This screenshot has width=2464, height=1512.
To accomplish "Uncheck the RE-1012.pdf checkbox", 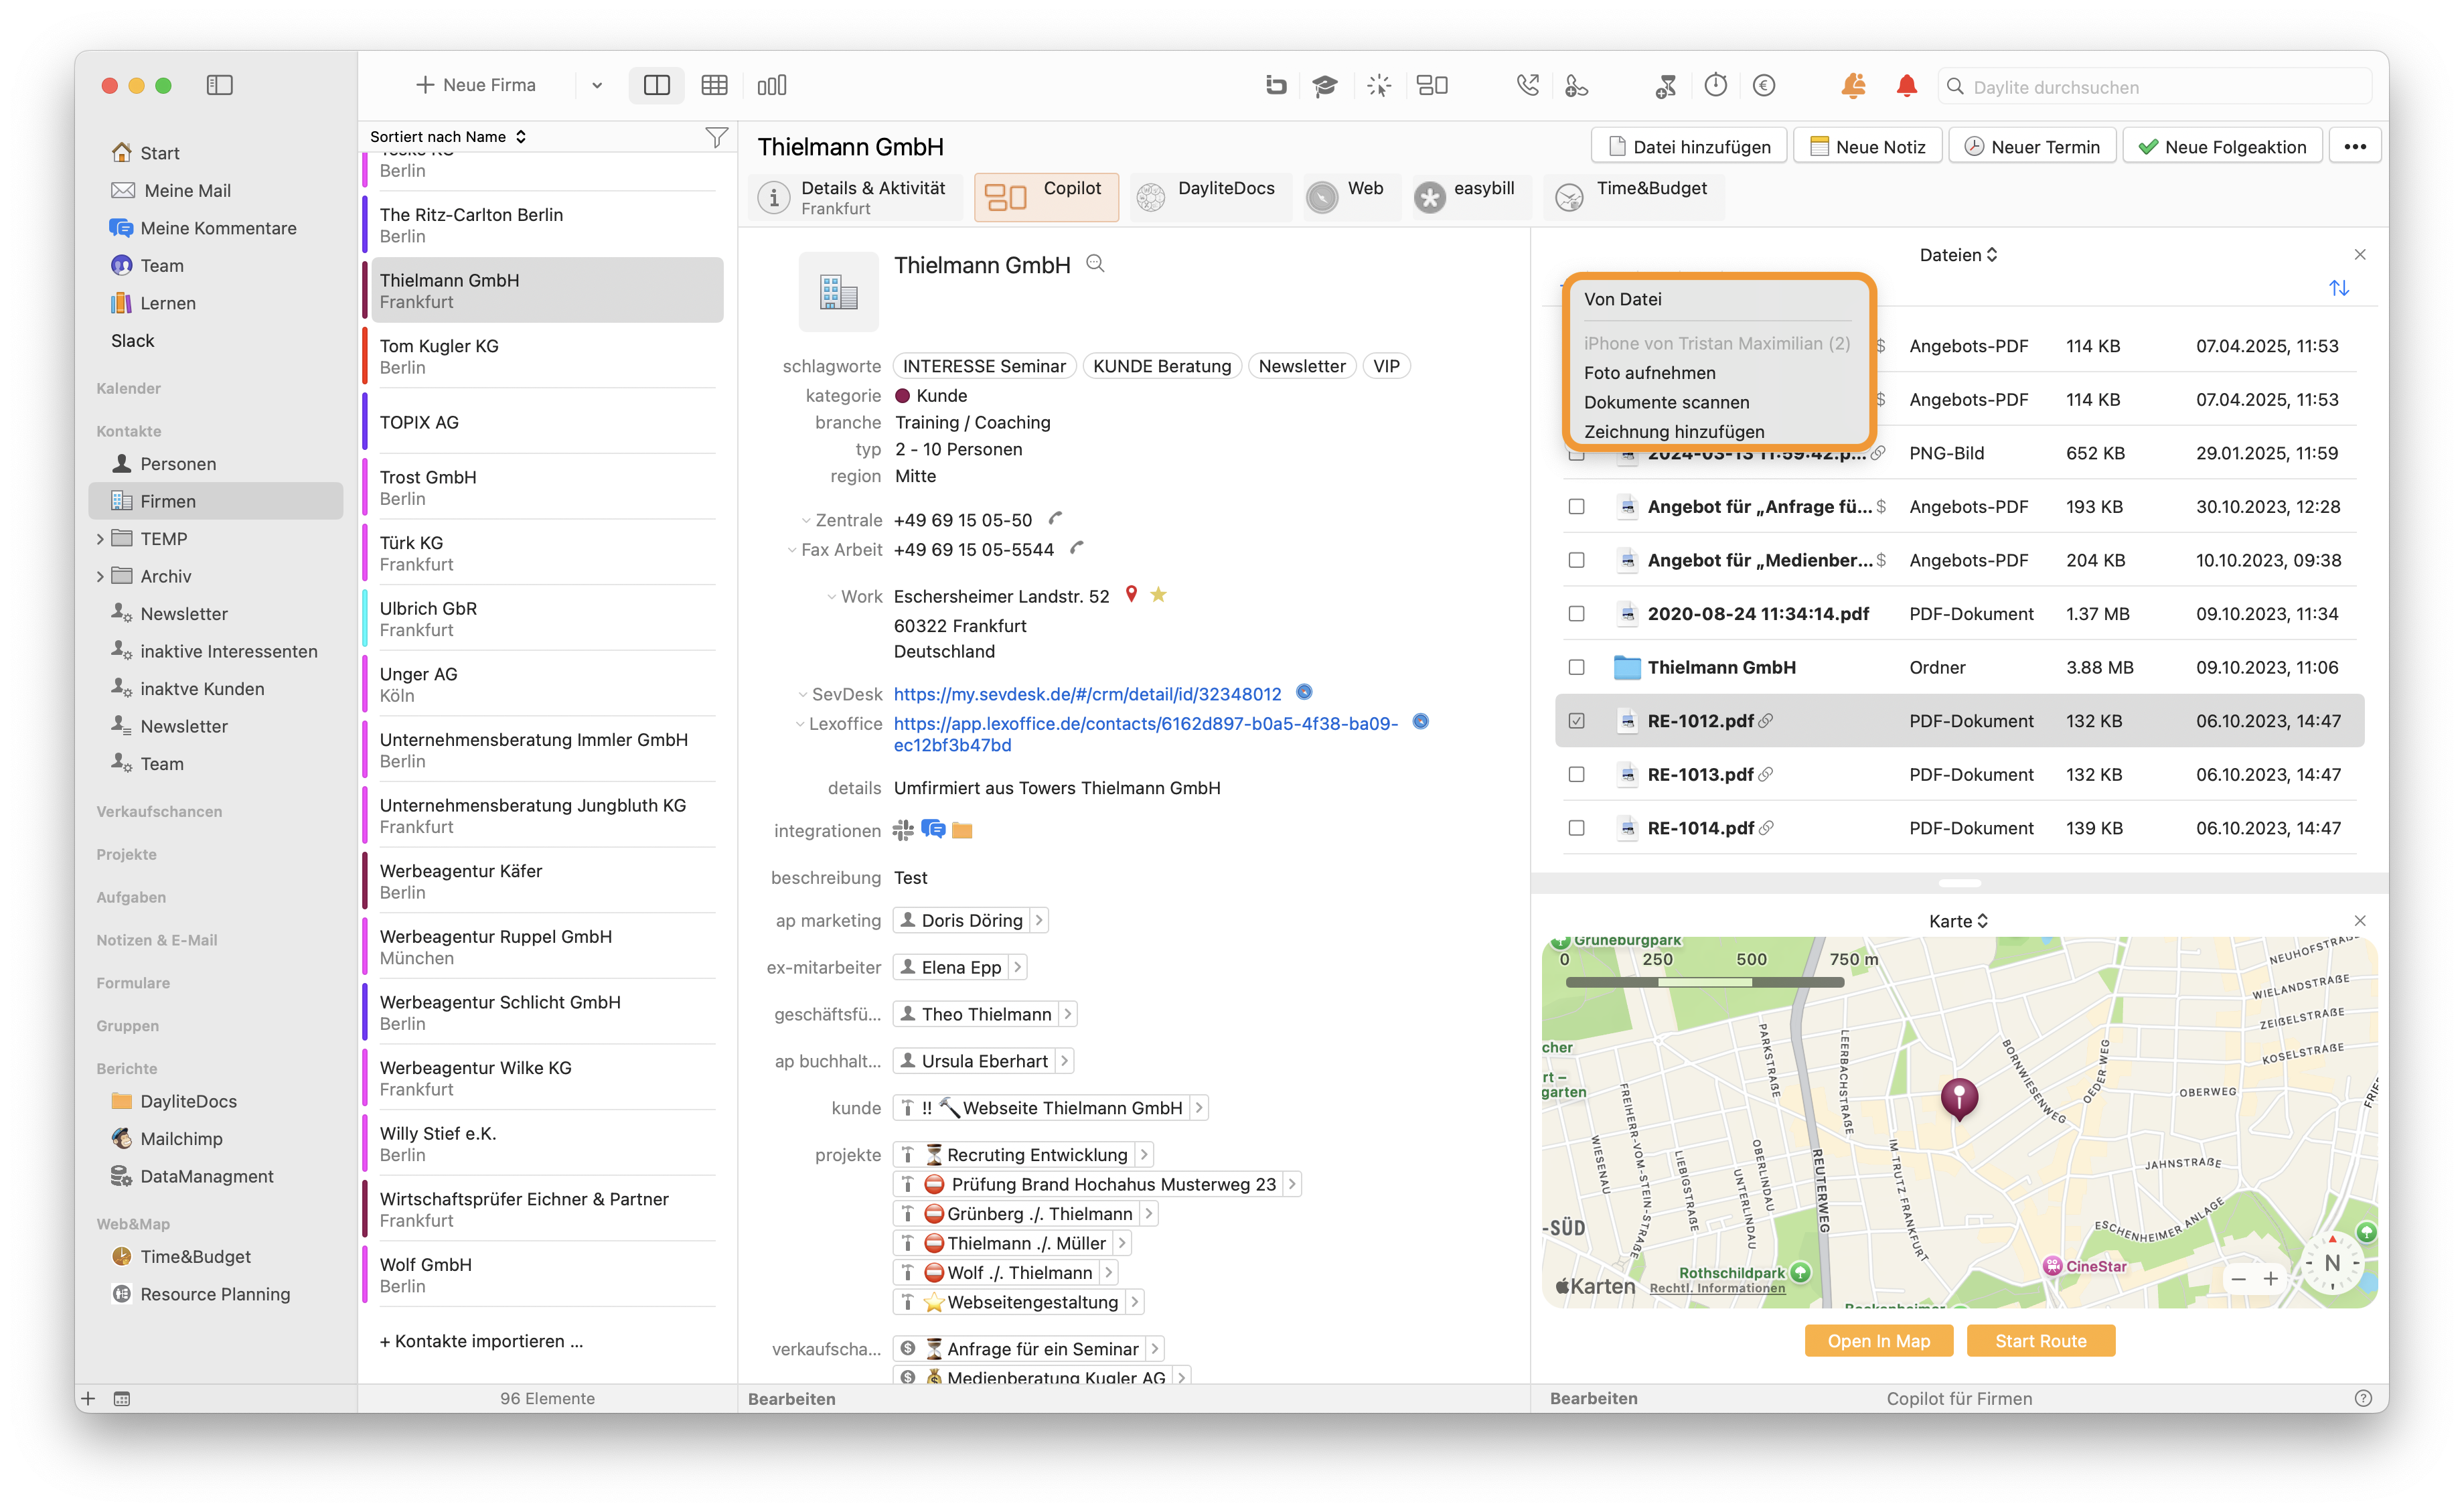I will pyautogui.click(x=1577, y=721).
